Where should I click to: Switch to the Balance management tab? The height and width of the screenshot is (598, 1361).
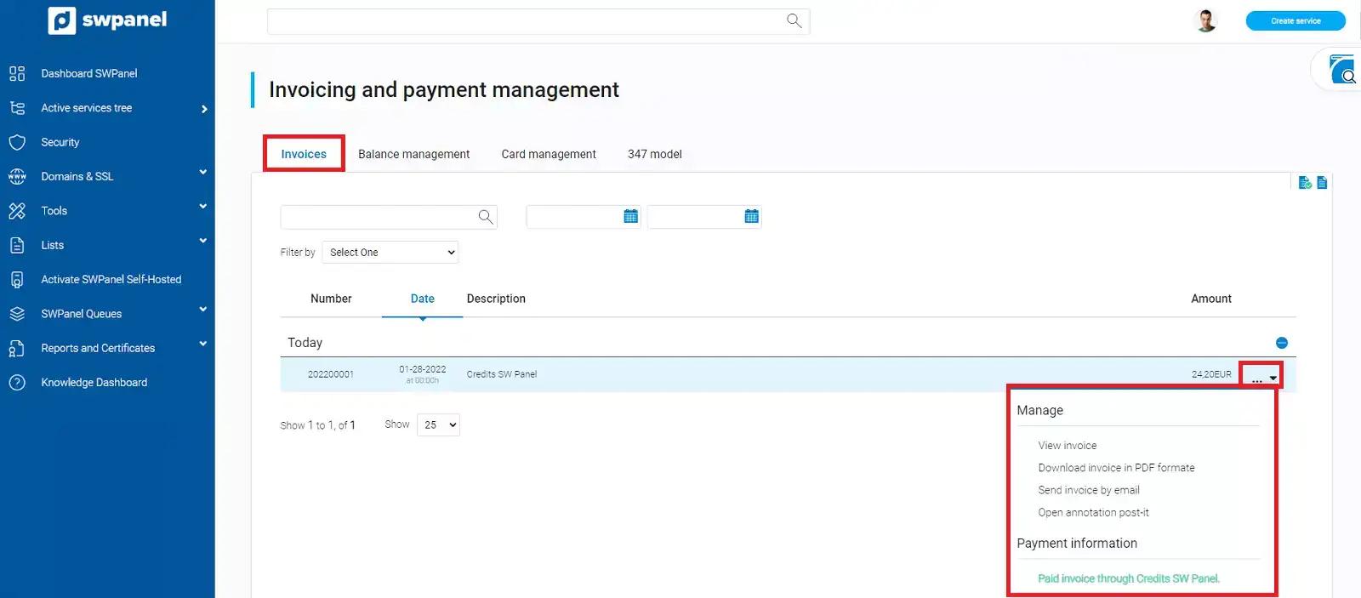click(413, 154)
